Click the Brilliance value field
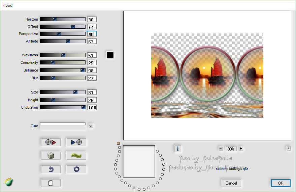This screenshot has width=296, height=192. pyautogui.click(x=92, y=71)
